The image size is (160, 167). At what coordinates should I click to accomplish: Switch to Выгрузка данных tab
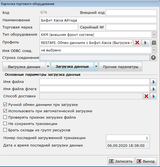point(24,67)
